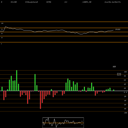Click the MR axis label -20
The height and width of the screenshot is (128, 128).
coord(125,97)
